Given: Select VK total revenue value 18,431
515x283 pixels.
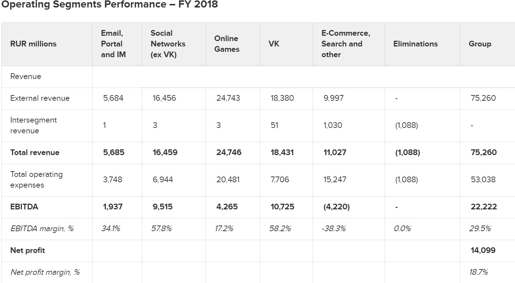Looking at the screenshot, I should pyautogui.click(x=282, y=153).
